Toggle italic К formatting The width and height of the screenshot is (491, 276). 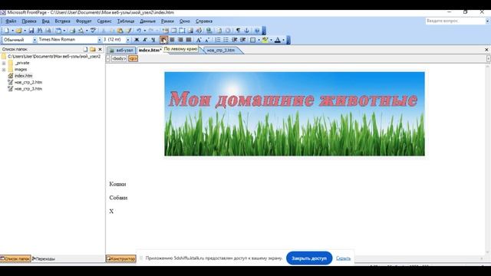[x=145, y=40]
